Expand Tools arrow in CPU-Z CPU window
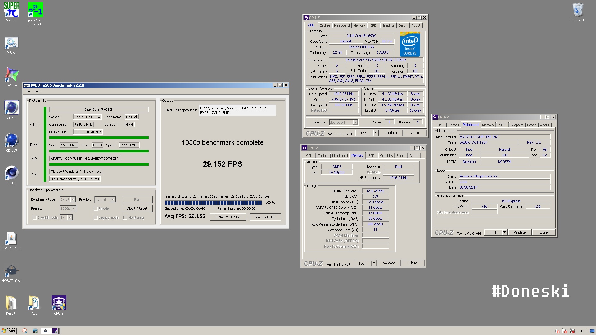596x335 pixels. coord(375,133)
